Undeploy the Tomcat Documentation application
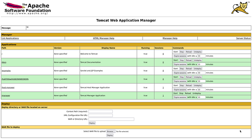This screenshot has width=252, height=139. pos(198,60)
